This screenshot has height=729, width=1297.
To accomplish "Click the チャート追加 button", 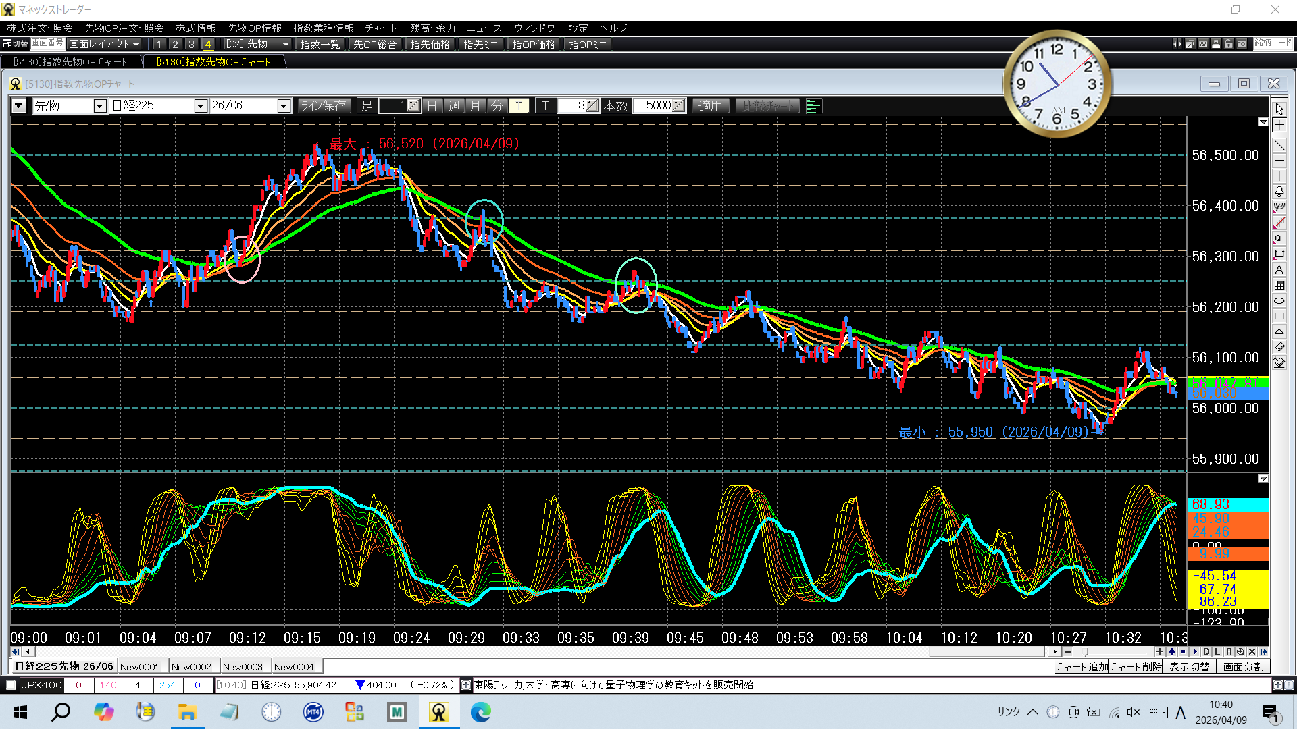I will point(1081,667).
